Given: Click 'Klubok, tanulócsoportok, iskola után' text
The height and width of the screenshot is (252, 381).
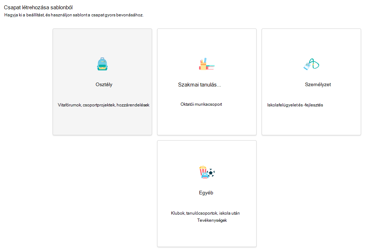Looking at the screenshot, I should point(205,213).
